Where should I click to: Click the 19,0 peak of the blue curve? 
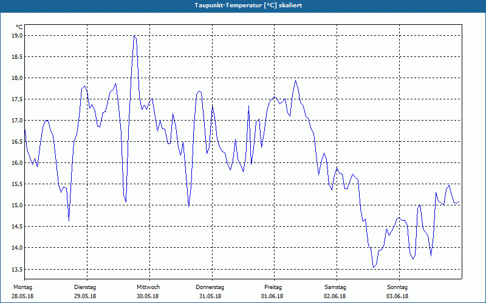(x=134, y=36)
